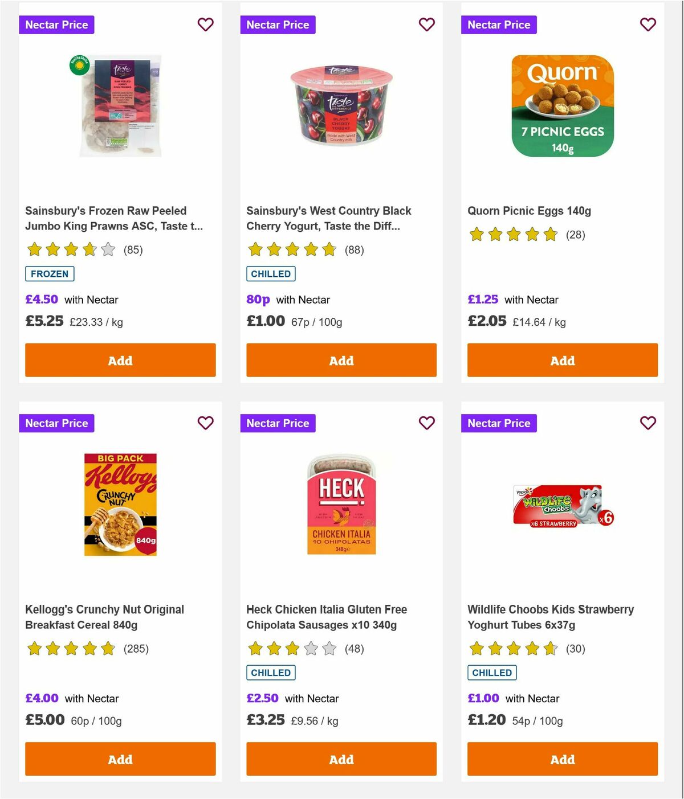Favourite the Frozen Raw Peeled Jumbo King Prawns
Screen dimensions: 684x799
205,24
